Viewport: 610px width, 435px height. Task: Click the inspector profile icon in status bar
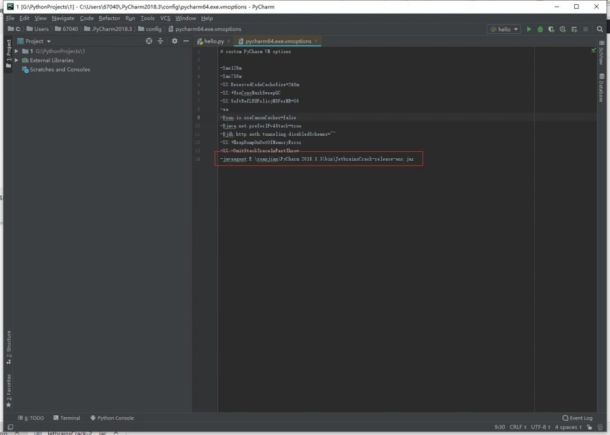(600, 427)
